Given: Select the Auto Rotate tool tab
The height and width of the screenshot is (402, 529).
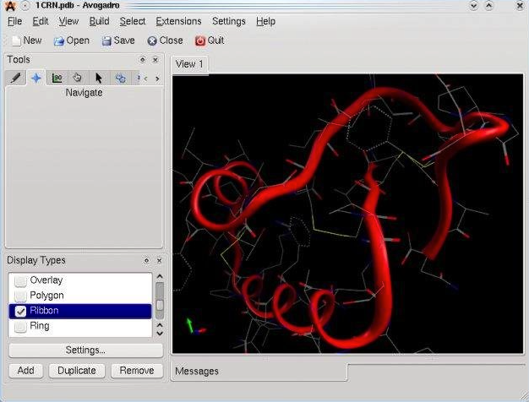Looking at the screenshot, I should [x=121, y=78].
